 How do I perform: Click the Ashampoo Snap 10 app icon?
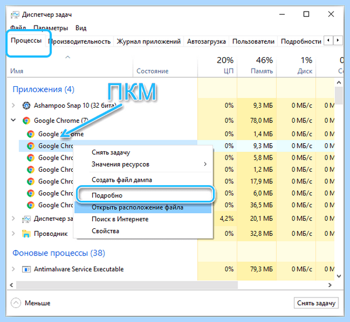pyautogui.click(x=26, y=105)
